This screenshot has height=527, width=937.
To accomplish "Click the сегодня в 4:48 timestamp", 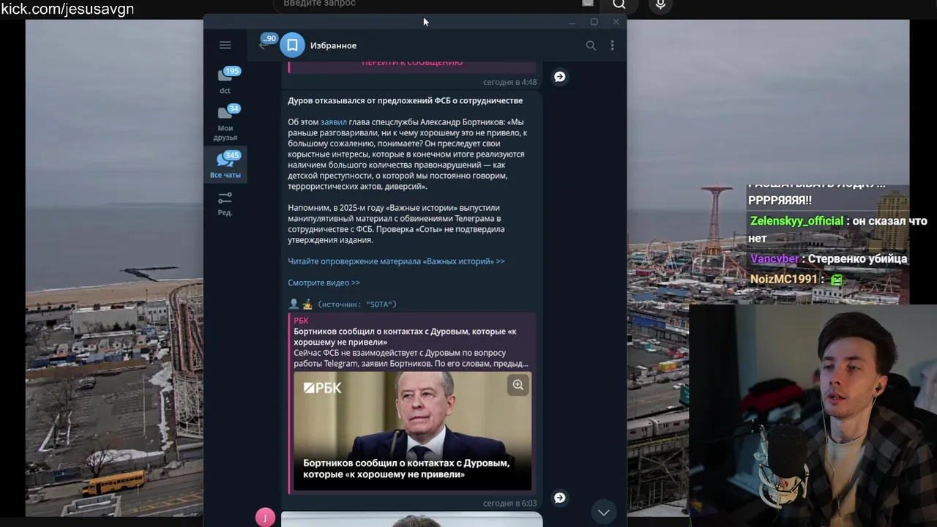I will click(x=509, y=82).
